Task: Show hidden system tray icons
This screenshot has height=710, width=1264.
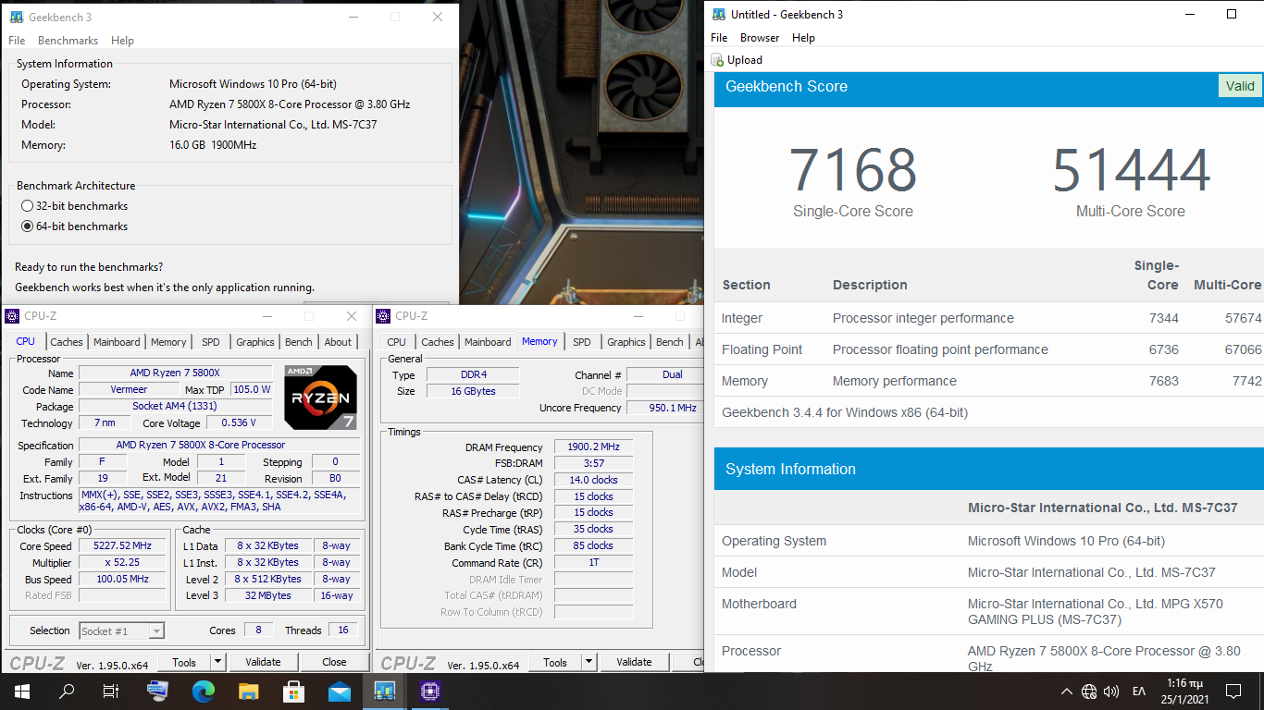Action: coord(1067,691)
